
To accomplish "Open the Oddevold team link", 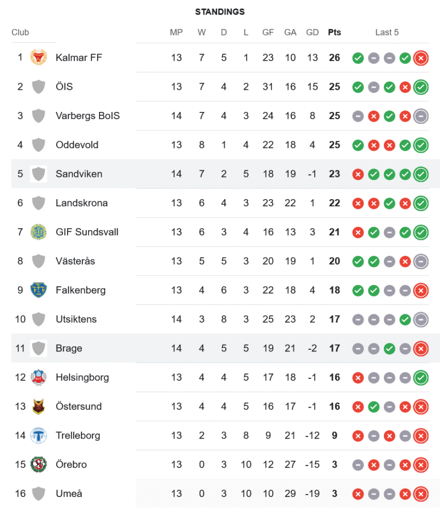I will tap(77, 145).
